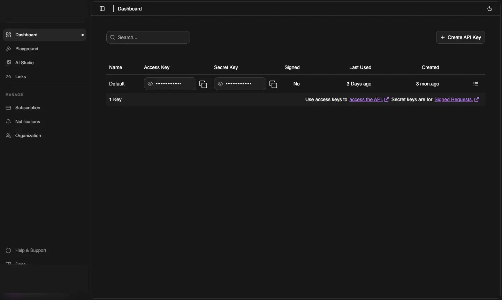Reveal the Secret Key with eye icon

(x=220, y=84)
